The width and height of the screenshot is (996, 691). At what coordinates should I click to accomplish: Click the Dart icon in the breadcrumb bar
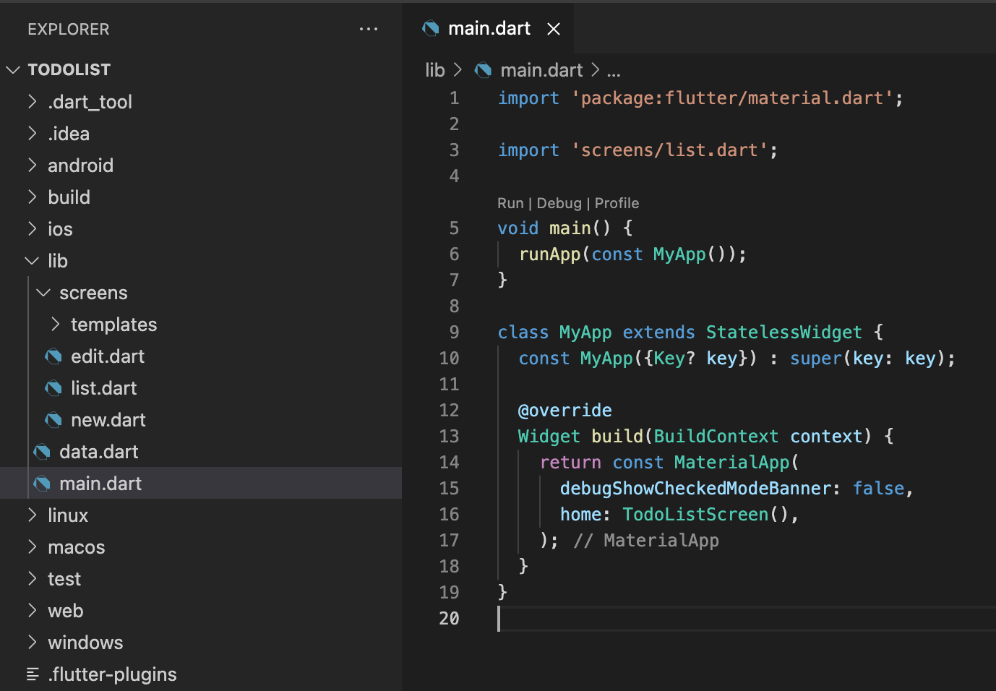point(483,70)
